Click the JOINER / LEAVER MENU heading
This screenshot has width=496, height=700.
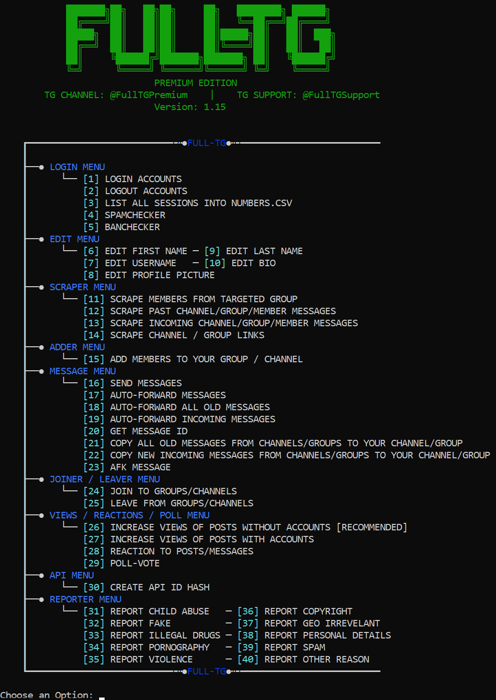pos(105,479)
